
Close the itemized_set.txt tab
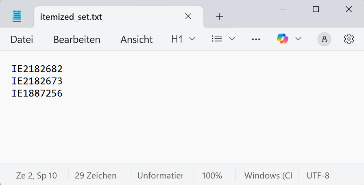pos(188,17)
